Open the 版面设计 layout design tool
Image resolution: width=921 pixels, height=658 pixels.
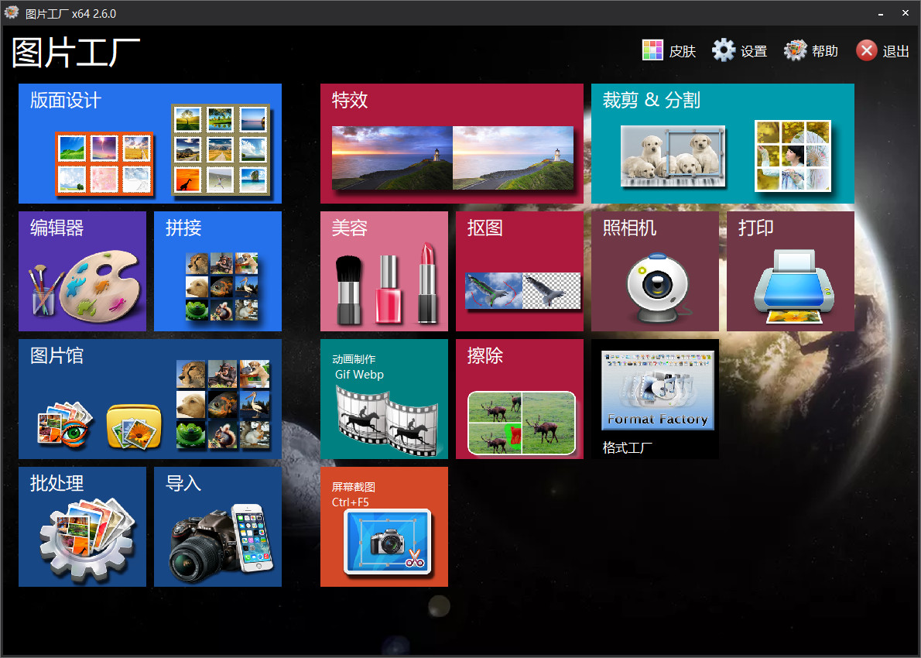[149, 143]
